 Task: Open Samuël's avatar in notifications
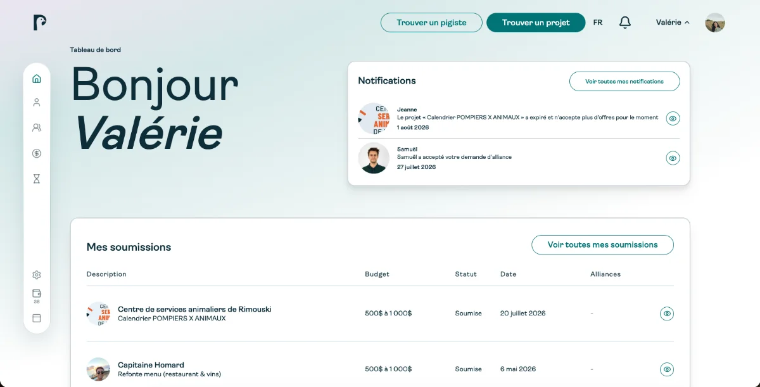pos(374,158)
